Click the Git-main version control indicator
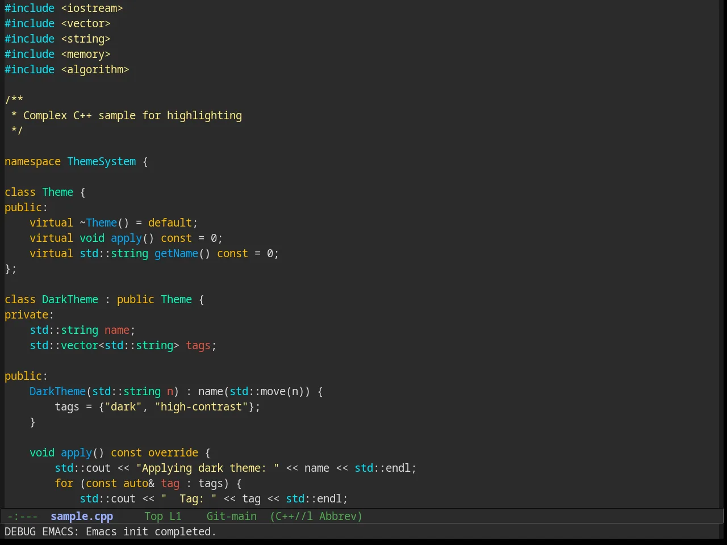This screenshot has width=727, height=545. coord(232,516)
